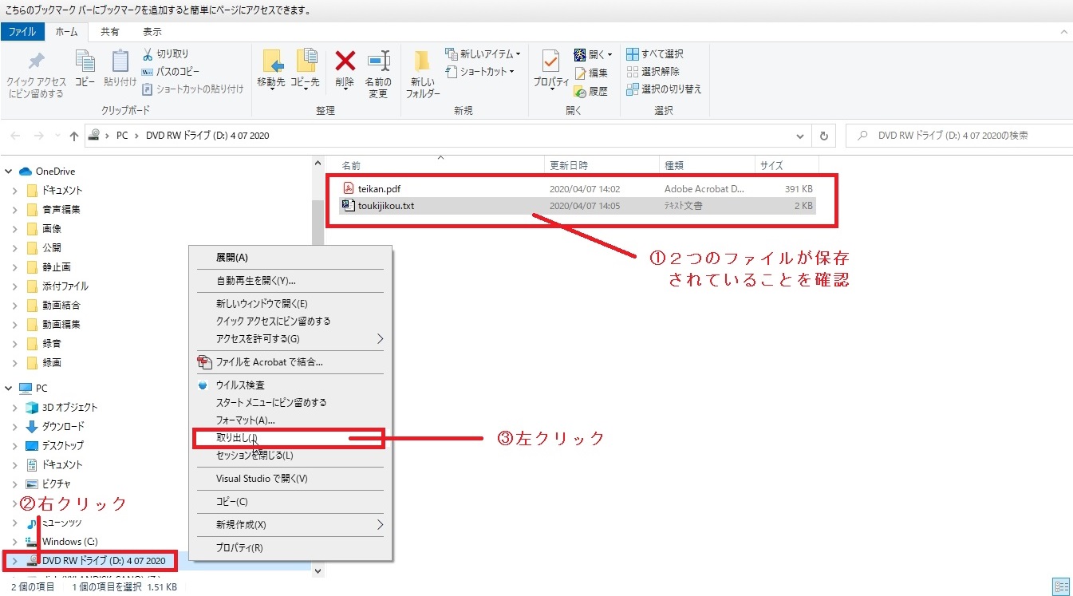Open New item (新しいアイテム) dropdown
Image resolution: width=1073 pixels, height=596 pixels.
483,54
